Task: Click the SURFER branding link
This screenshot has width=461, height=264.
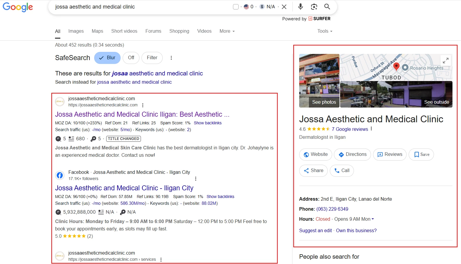Action: pos(319,19)
